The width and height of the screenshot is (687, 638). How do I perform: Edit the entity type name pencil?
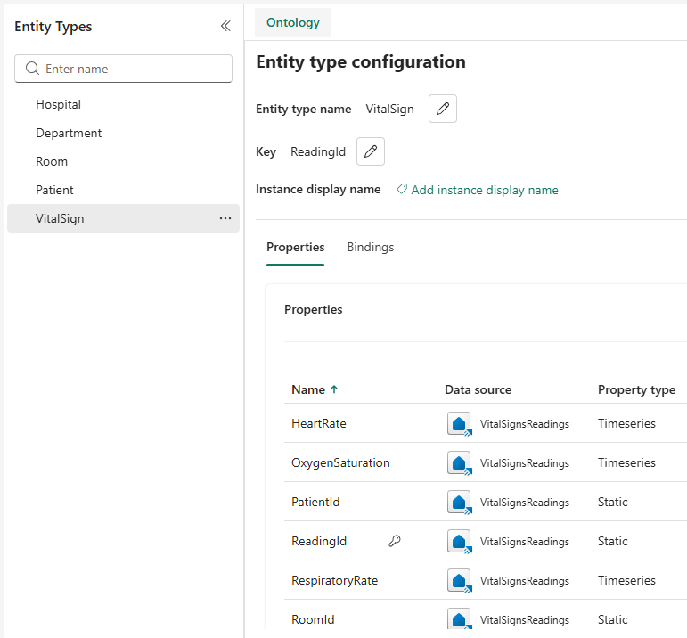pos(443,109)
